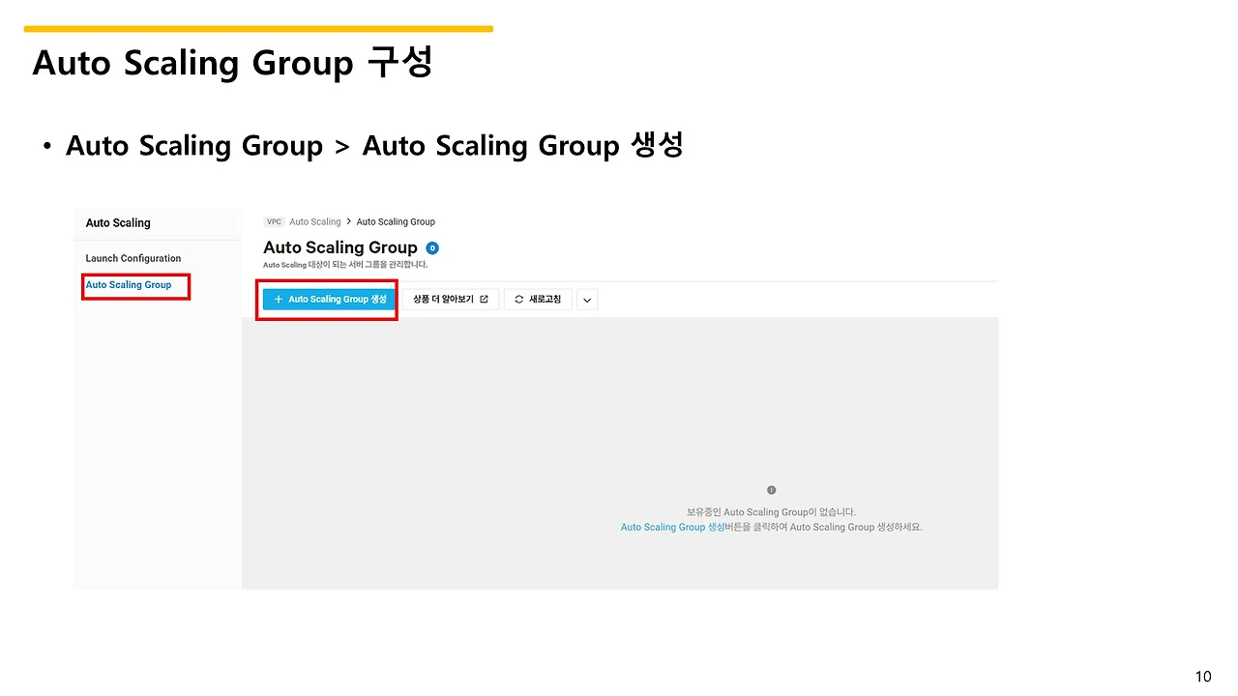The width and height of the screenshot is (1238, 696).
Task: Expand the dropdown chevron next to 새로고침
Action: point(587,300)
